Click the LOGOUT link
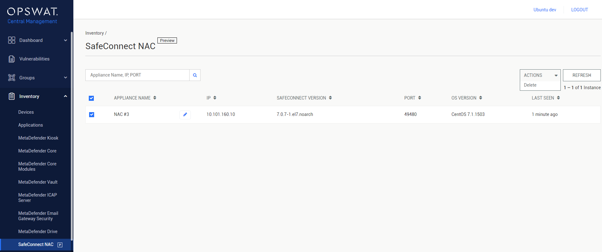This screenshot has width=602, height=252. pos(580,10)
